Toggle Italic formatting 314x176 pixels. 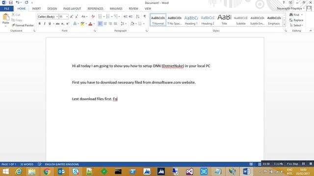tap(45, 24)
